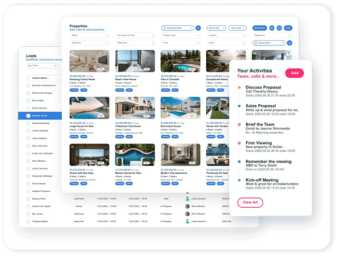Click the export icon in Properties toolbar
Screen dimensions: 338x256
pyautogui.click(x=279, y=28)
